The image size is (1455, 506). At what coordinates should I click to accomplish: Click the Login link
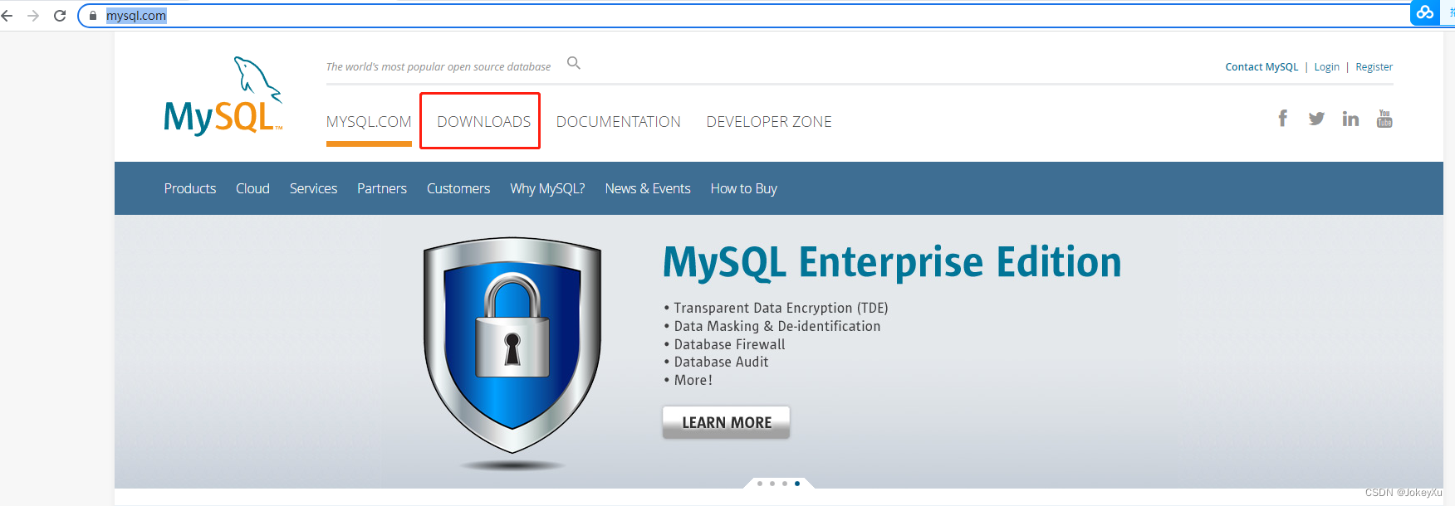(x=1326, y=67)
